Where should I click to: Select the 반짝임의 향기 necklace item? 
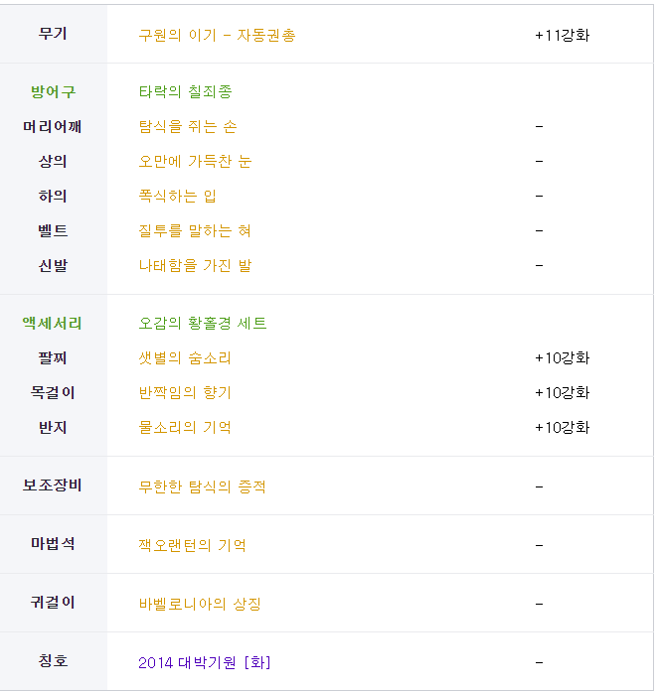click(185, 393)
